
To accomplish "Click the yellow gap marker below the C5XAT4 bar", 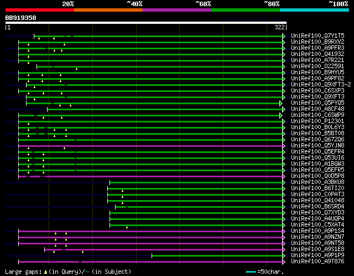I will click(x=127, y=227).
